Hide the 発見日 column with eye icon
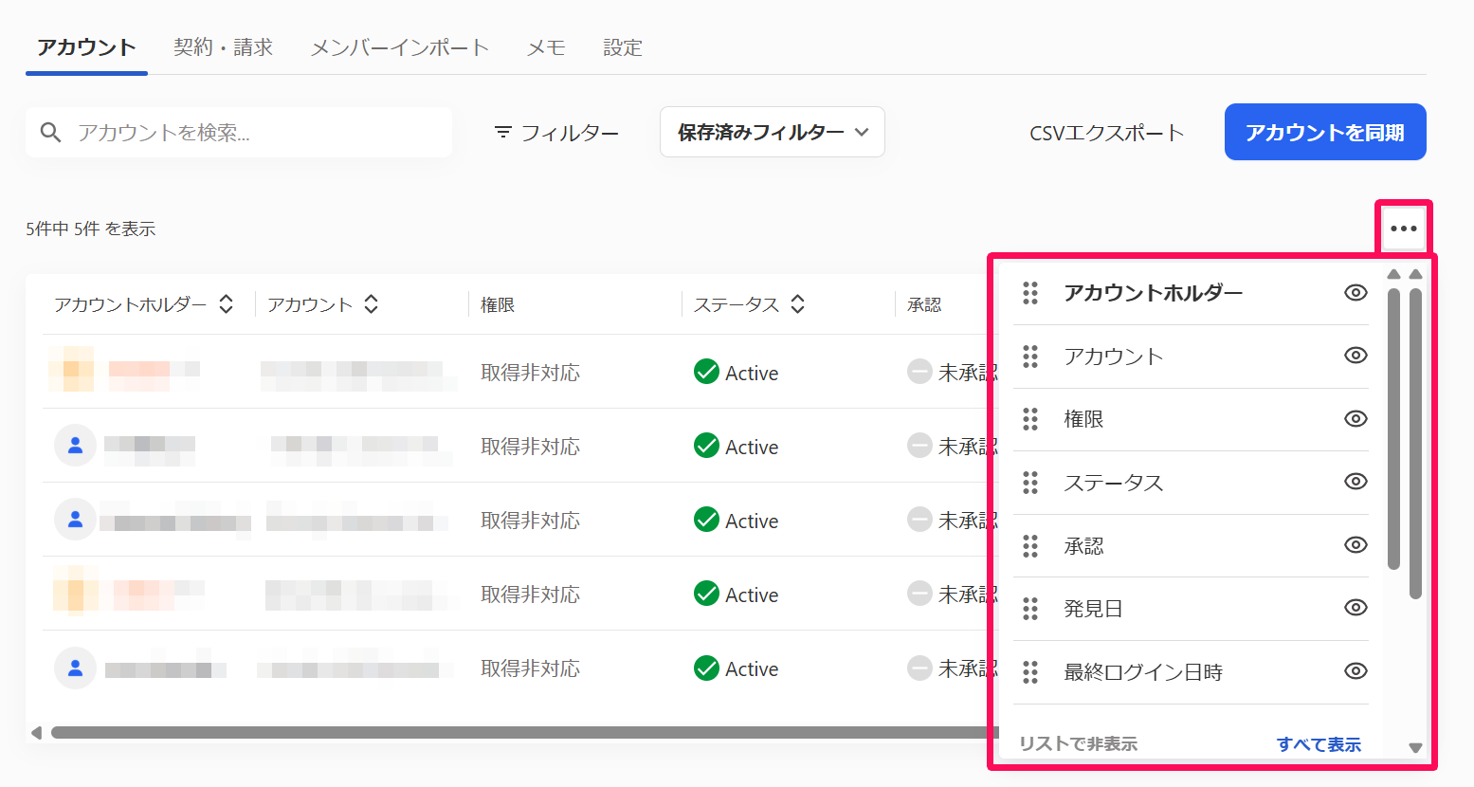The image size is (1474, 787). tap(1356, 608)
